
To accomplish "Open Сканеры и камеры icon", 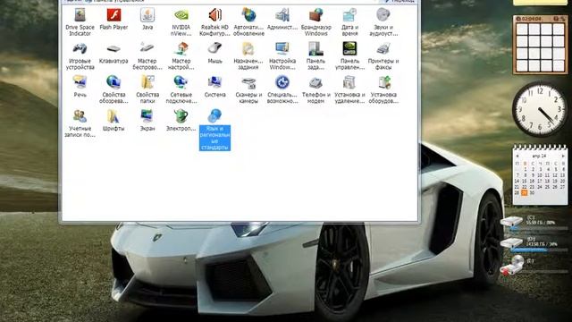I will pyautogui.click(x=248, y=89).
